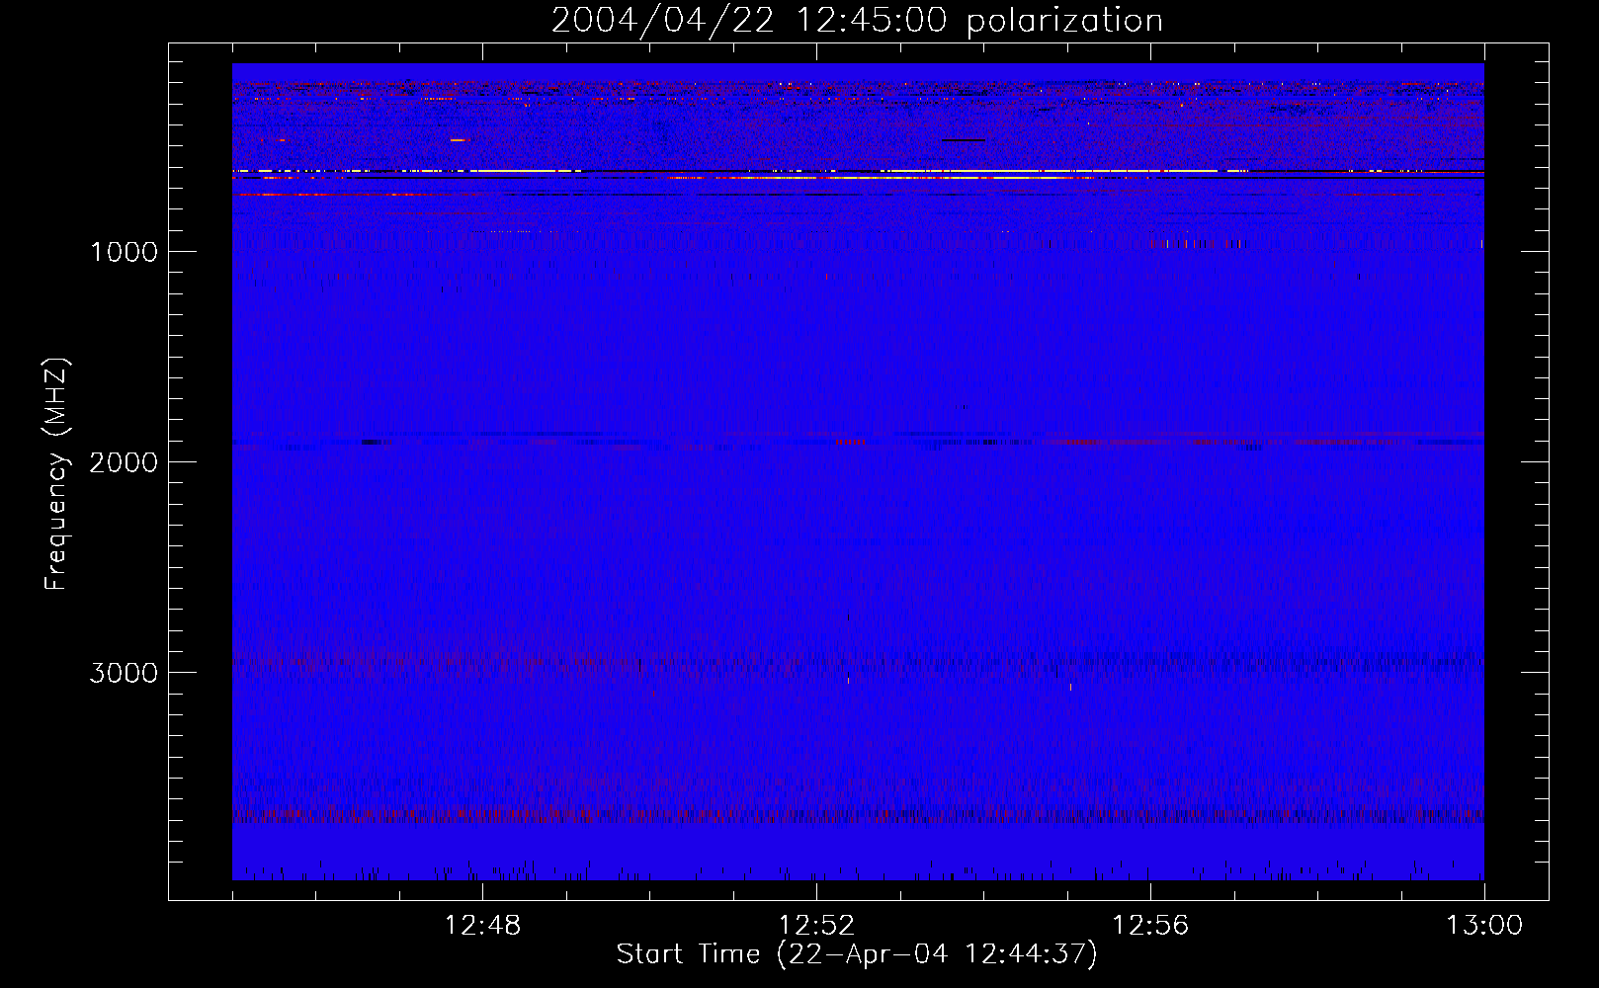Select the "Frequency (MHZ)" y-axis label

pyautogui.click(x=57, y=474)
